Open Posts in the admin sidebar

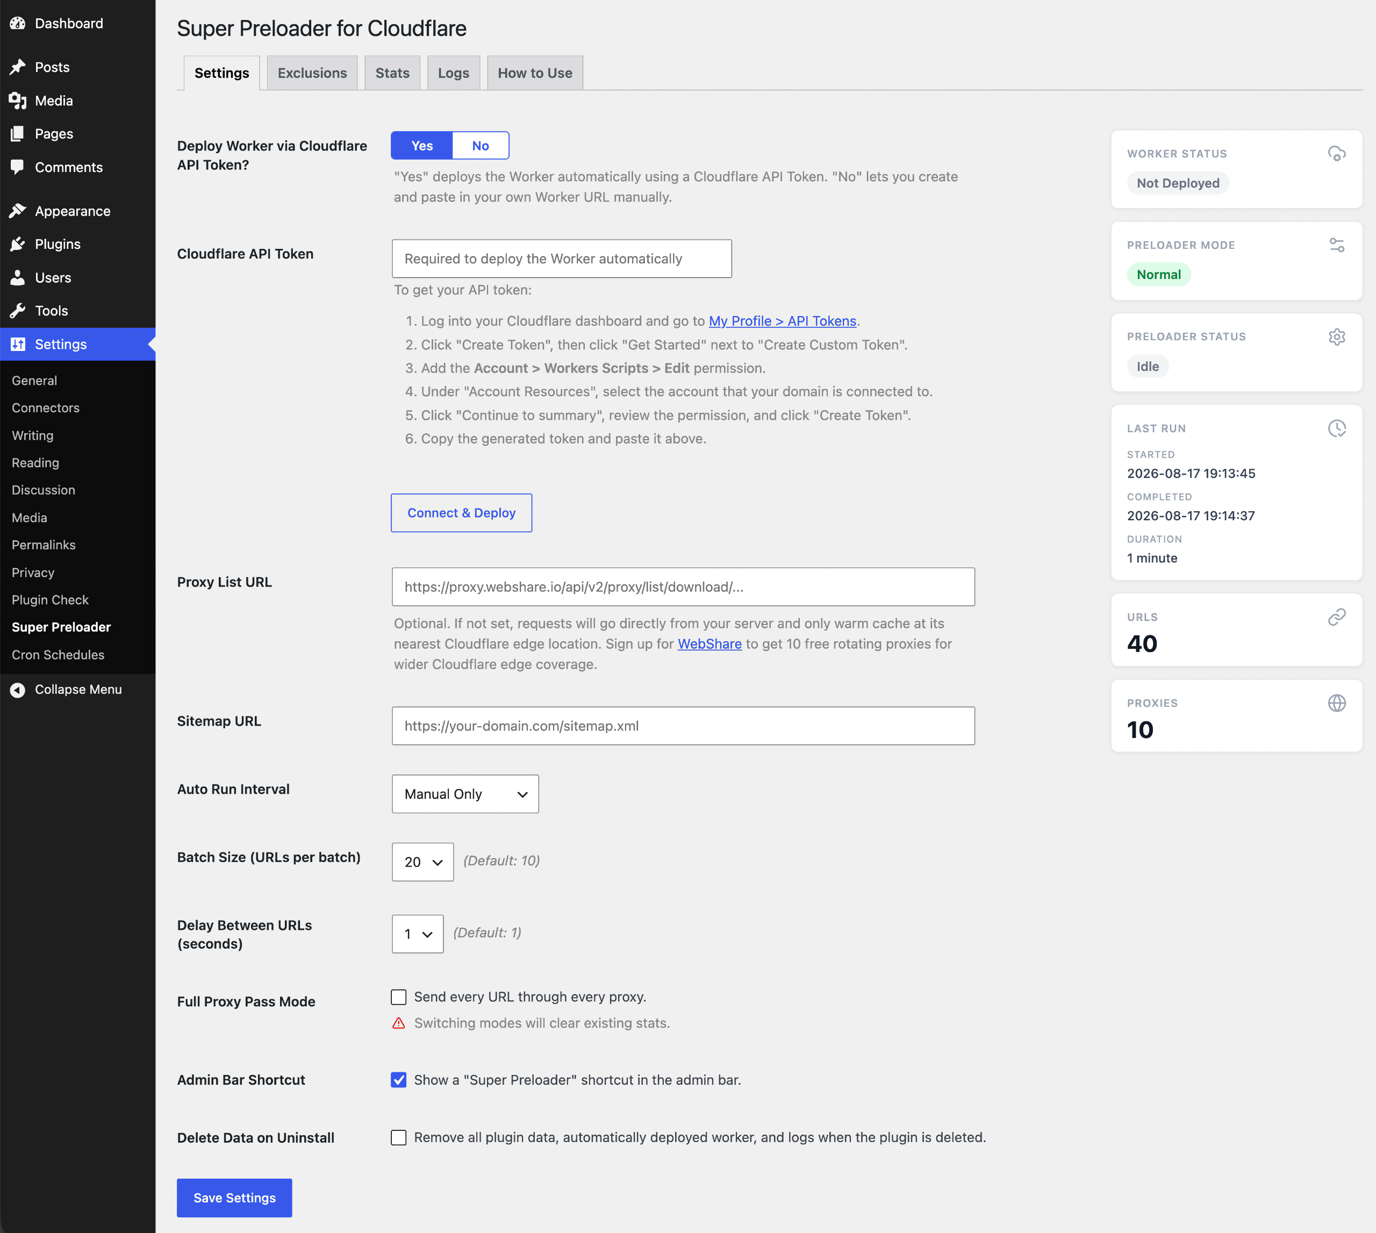click(52, 67)
